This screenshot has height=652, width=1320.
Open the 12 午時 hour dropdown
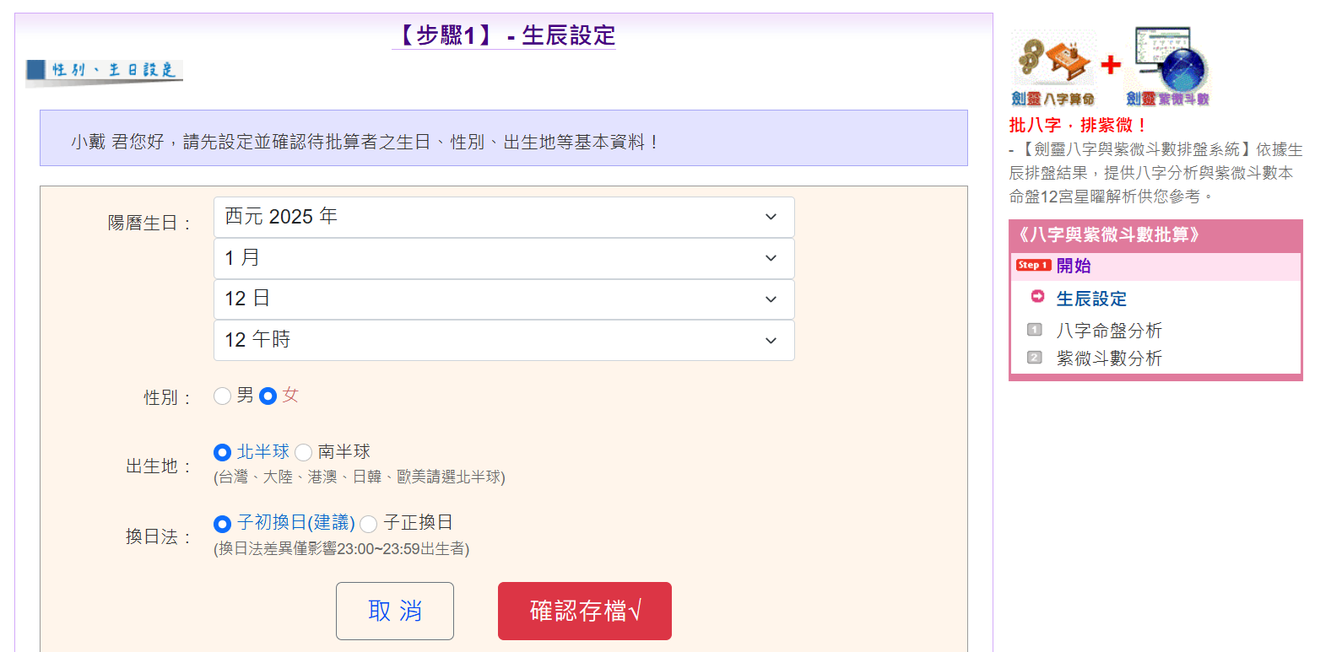point(504,340)
